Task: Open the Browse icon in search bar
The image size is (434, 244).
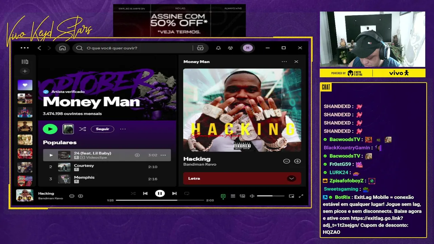Action: [200, 48]
